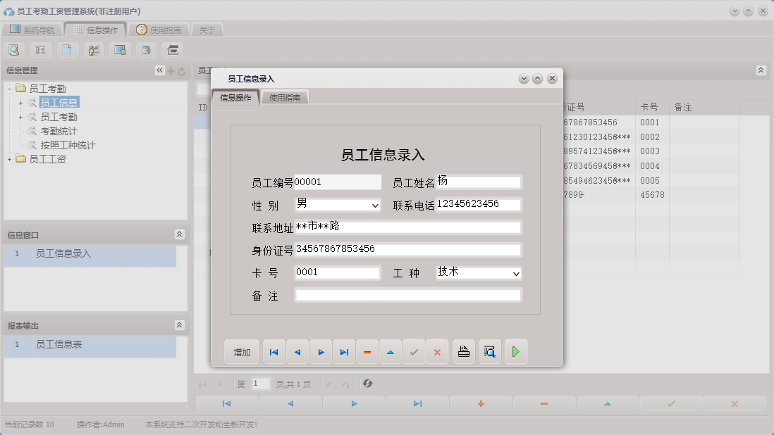Screen dimensions: 774x435
Task: Click the 增加 add button
Action: (x=242, y=351)
